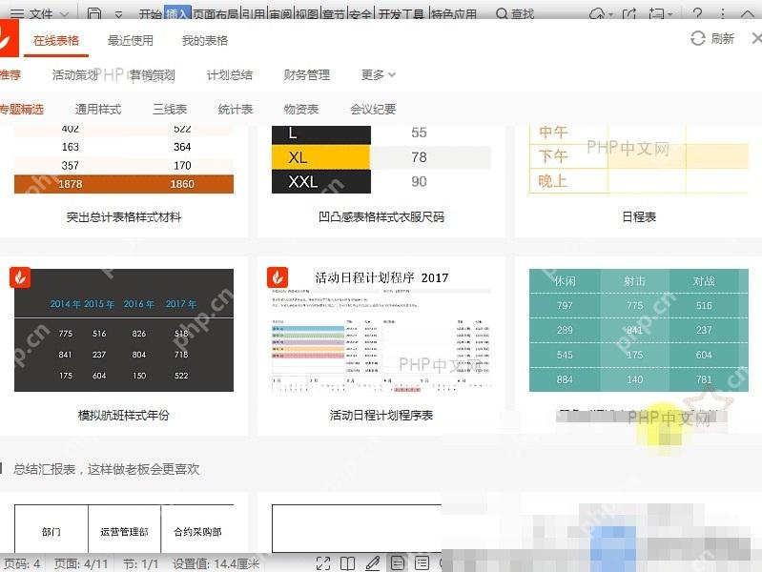The image size is (762, 572).
Task: Switch to the 插入 ribbon tab
Action: tap(176, 13)
